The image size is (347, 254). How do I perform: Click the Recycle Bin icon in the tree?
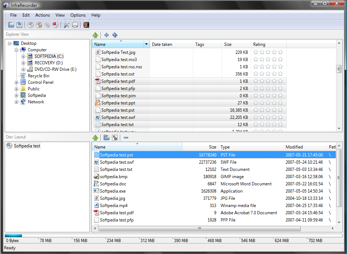[23, 76]
